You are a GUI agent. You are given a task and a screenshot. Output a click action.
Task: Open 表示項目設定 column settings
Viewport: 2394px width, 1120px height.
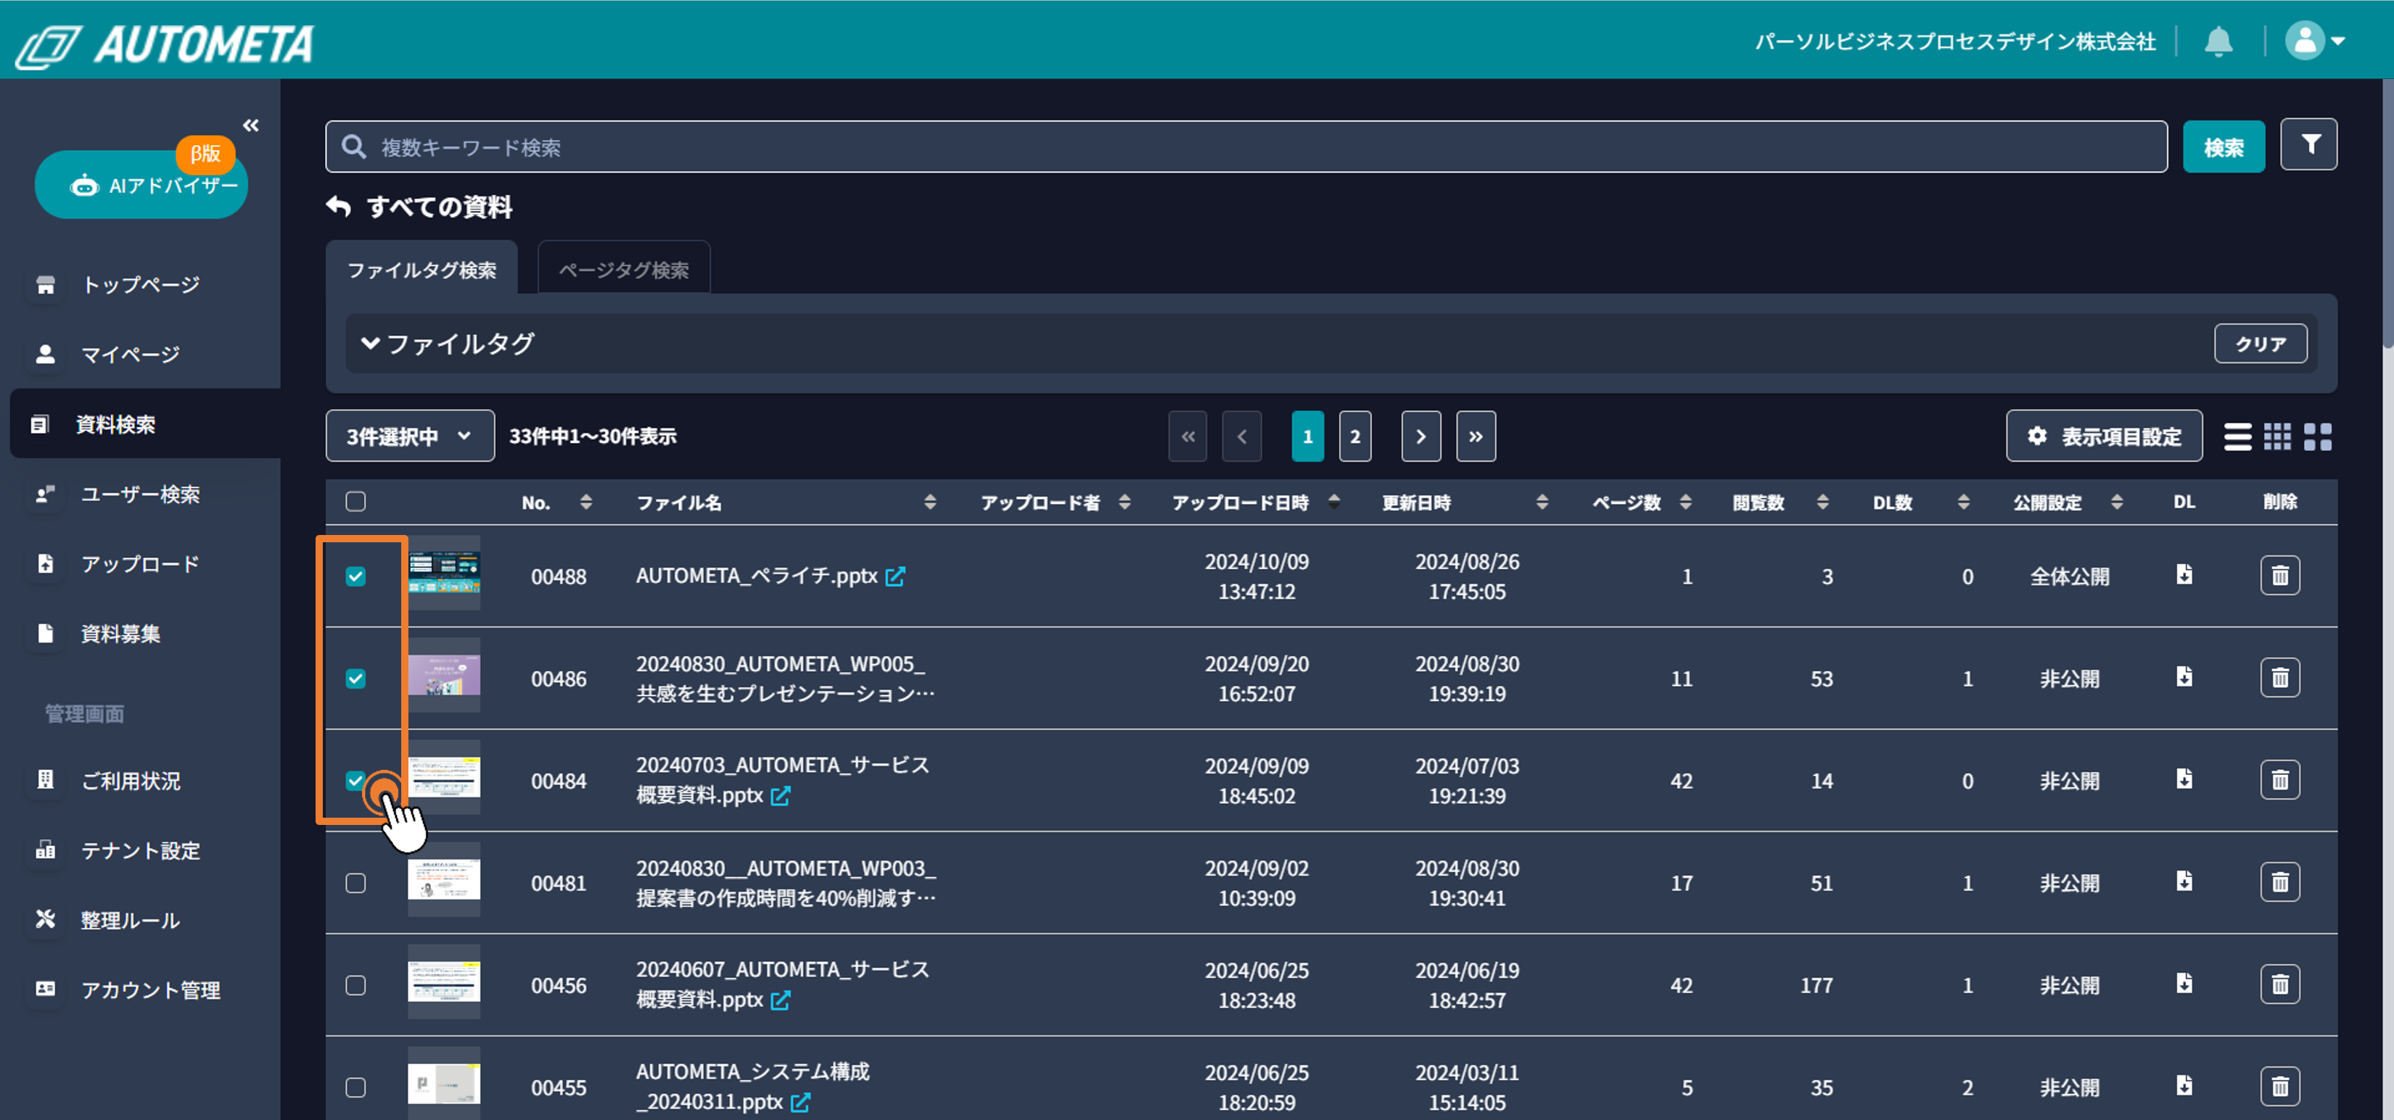[x=2104, y=436]
